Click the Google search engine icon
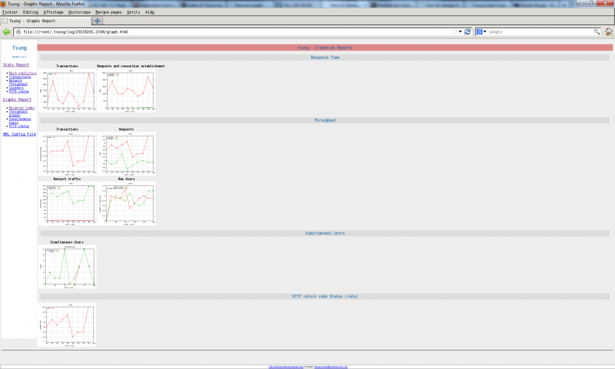The height and width of the screenshot is (369, 615). [479, 32]
